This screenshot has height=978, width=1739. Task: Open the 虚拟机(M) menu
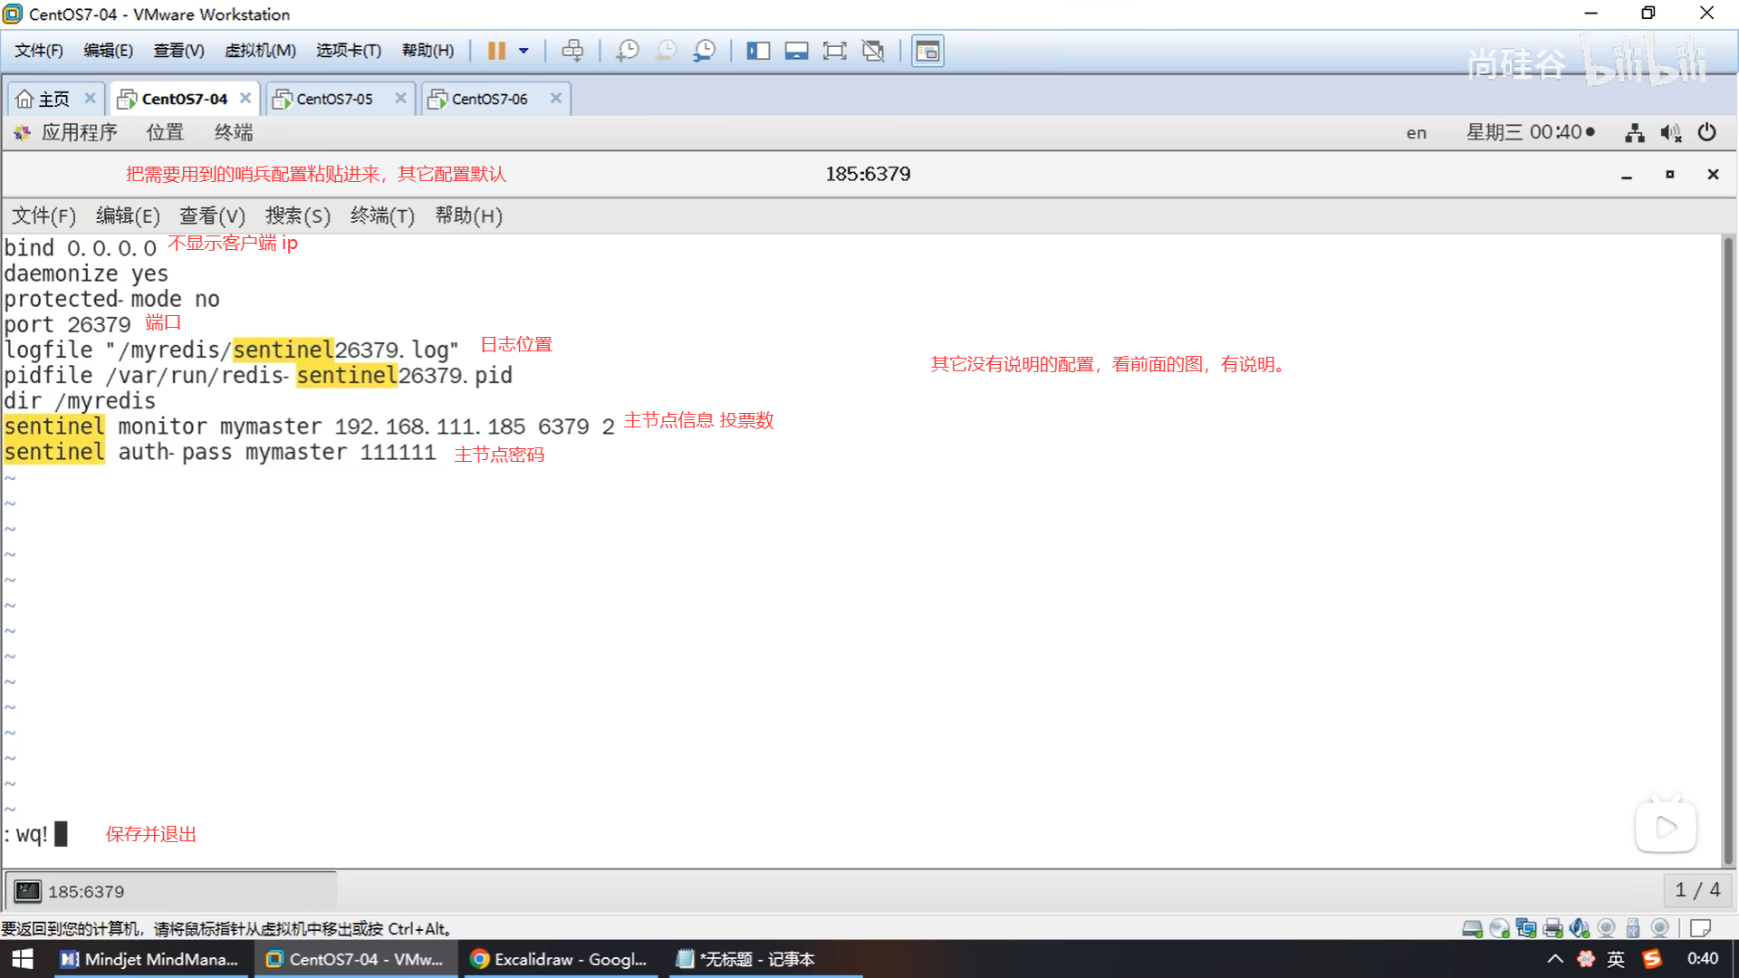point(260,51)
